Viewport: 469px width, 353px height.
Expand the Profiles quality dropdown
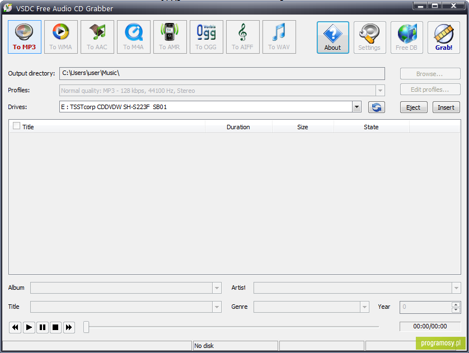380,91
